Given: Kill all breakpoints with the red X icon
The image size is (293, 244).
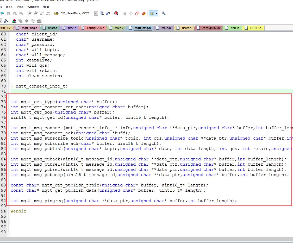Looking at the screenshot, I should click(144, 14).
